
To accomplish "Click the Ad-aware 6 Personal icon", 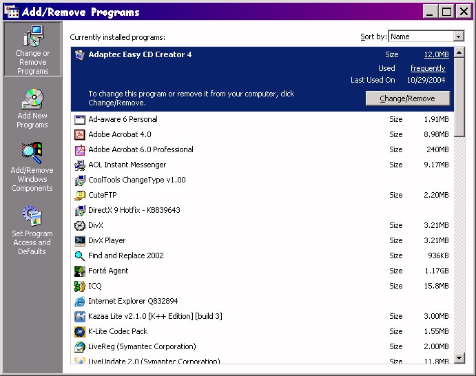I will [79, 119].
